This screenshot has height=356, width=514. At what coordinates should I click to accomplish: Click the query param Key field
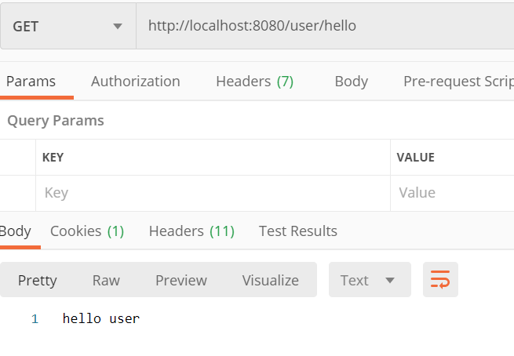point(212,193)
